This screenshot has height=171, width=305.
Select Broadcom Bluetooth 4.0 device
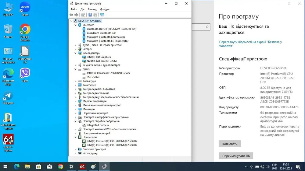pyautogui.click(x=101, y=33)
